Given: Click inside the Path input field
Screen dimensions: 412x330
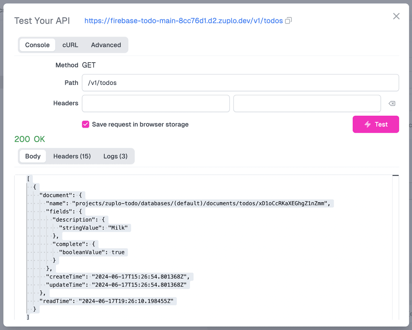Looking at the screenshot, I should [x=240, y=82].
